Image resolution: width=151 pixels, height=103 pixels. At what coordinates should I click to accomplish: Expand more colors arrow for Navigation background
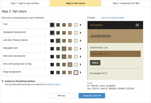pos(81,33)
